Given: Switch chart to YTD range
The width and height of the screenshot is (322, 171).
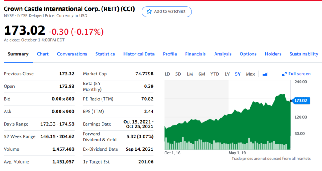Looking at the screenshot, I should pos(215,74).
